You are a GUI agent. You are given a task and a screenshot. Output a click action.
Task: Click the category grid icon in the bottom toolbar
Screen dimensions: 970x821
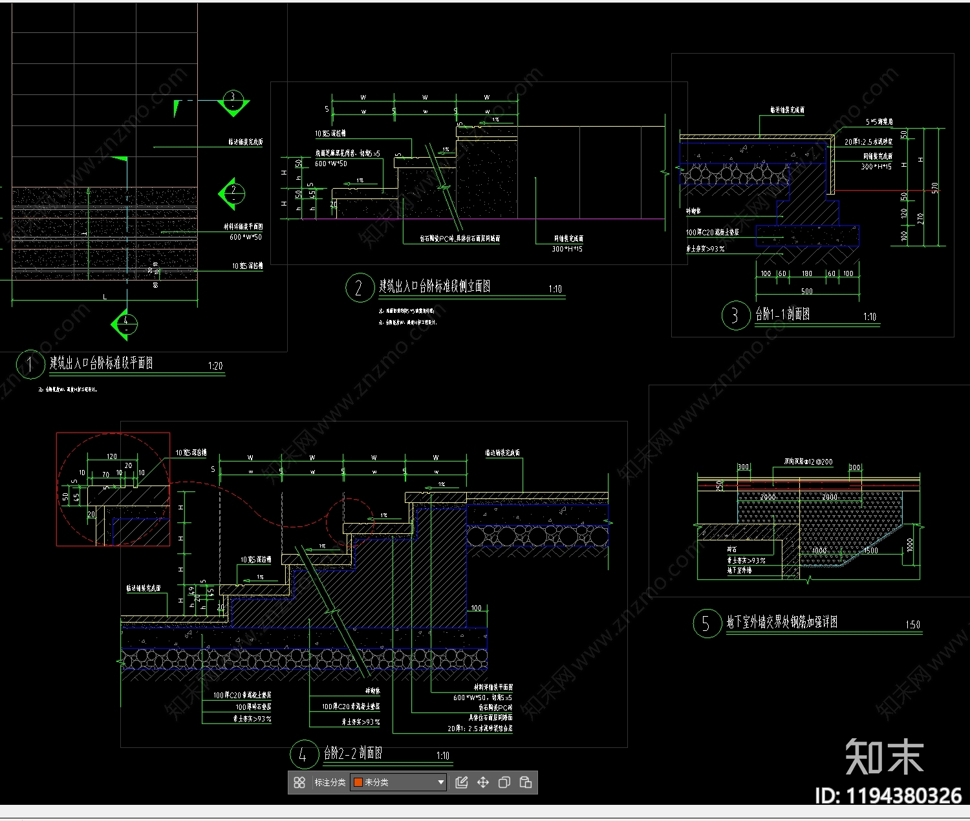pyautogui.click(x=299, y=782)
